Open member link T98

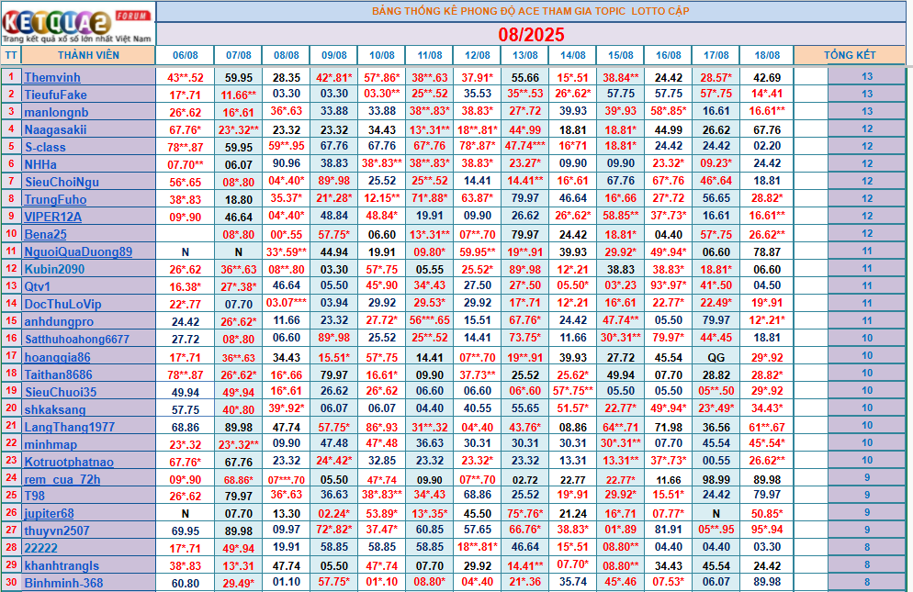[34, 496]
